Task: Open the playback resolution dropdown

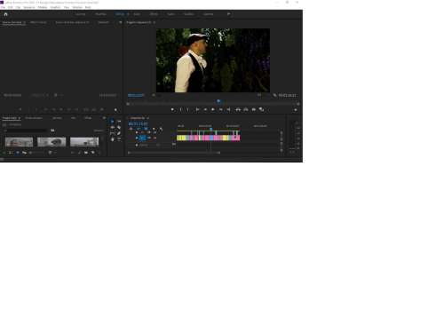Action: [x=259, y=95]
